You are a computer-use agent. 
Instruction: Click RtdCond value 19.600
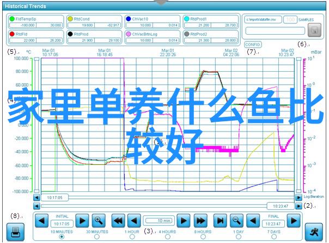pos(81,25)
